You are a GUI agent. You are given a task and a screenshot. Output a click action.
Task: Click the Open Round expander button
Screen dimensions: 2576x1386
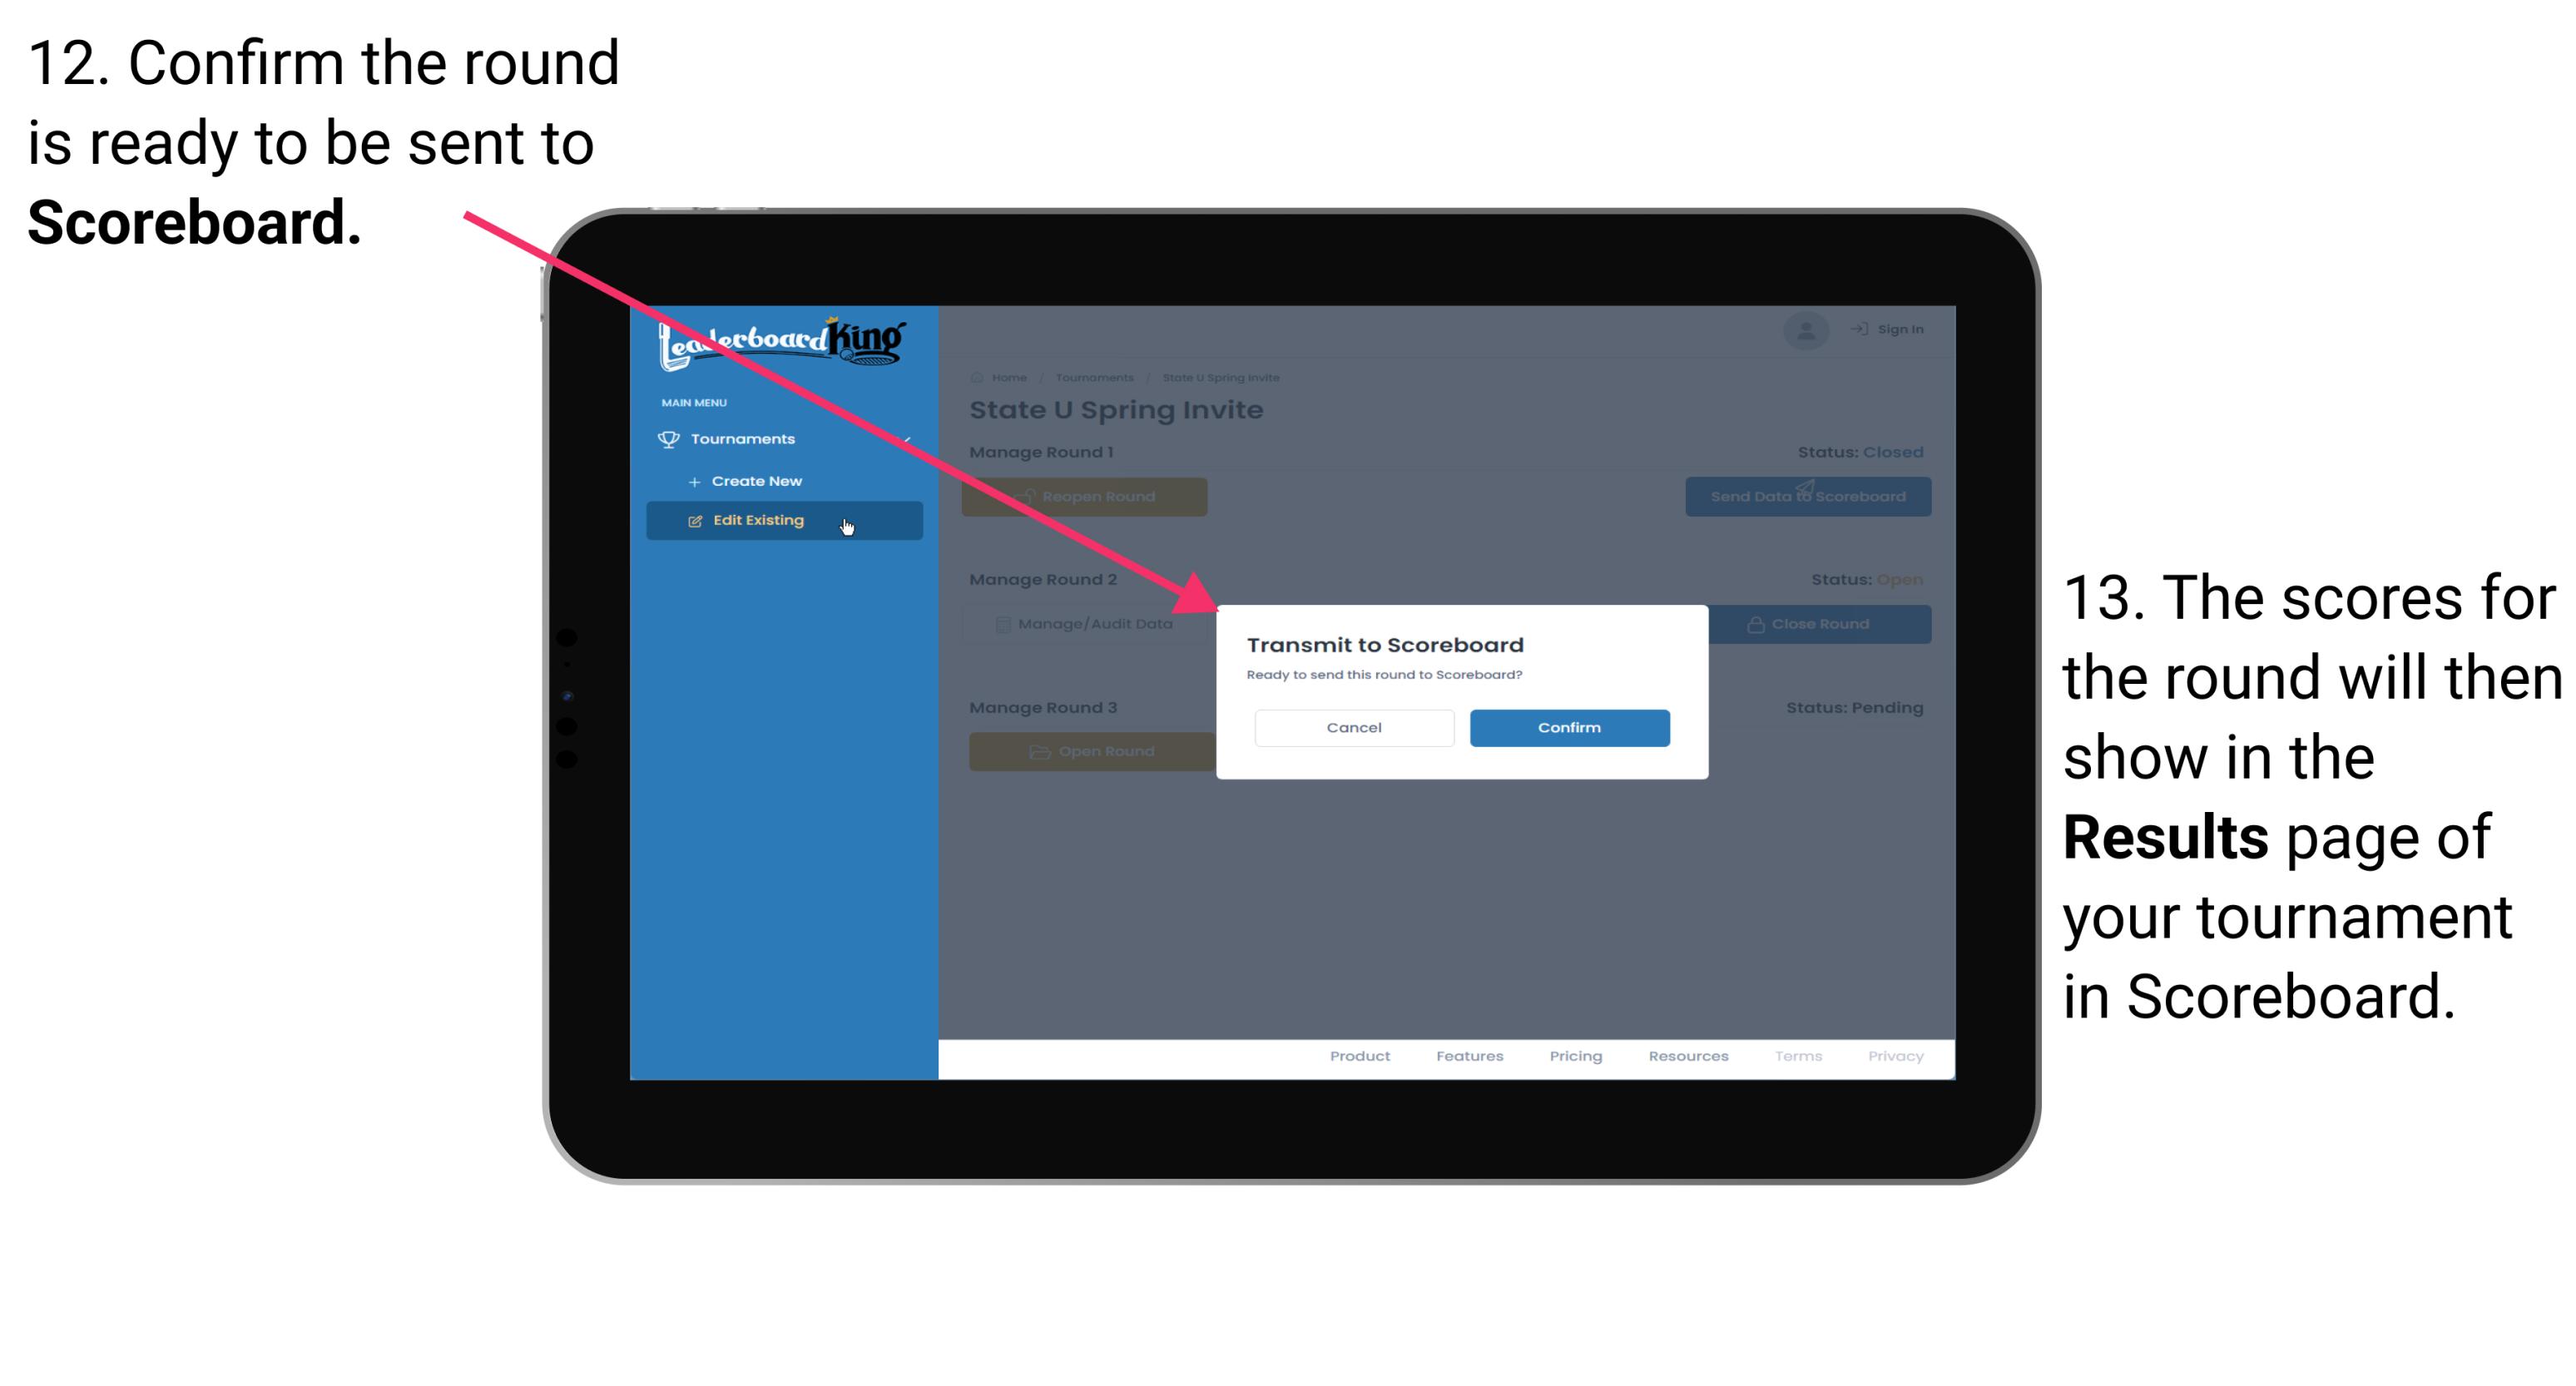point(1091,751)
